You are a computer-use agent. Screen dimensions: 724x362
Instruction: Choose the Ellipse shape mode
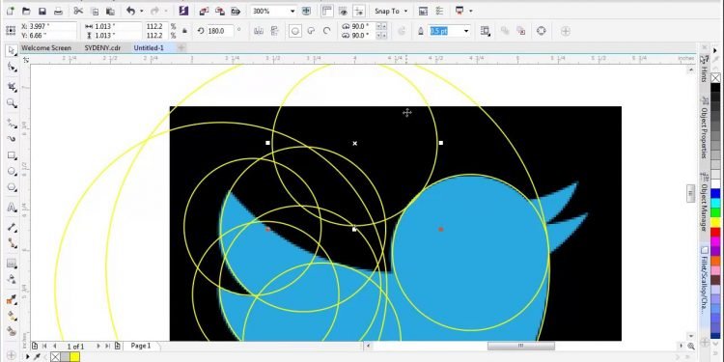(295, 31)
